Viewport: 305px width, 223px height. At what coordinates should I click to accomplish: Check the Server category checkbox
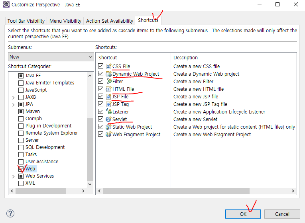click(x=21, y=140)
